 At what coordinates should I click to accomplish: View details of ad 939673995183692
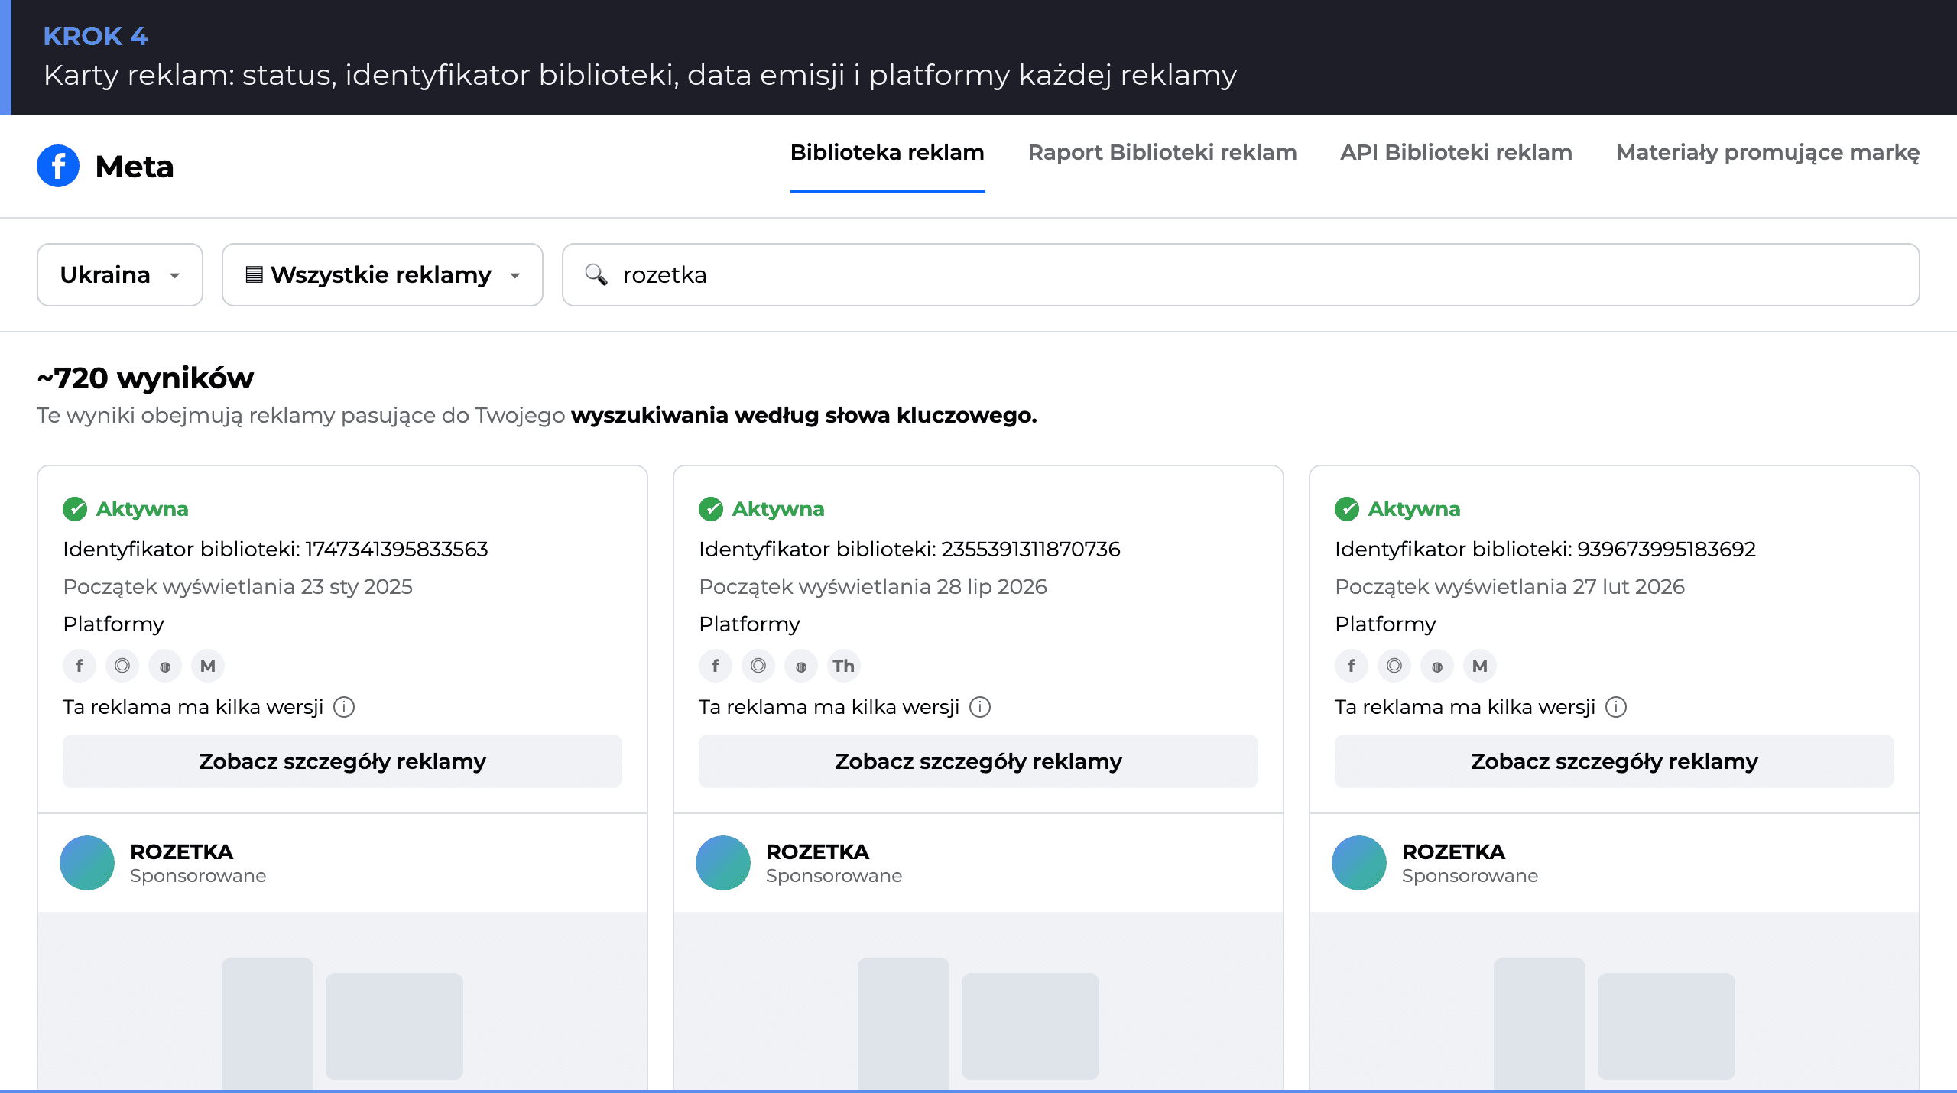point(1615,761)
